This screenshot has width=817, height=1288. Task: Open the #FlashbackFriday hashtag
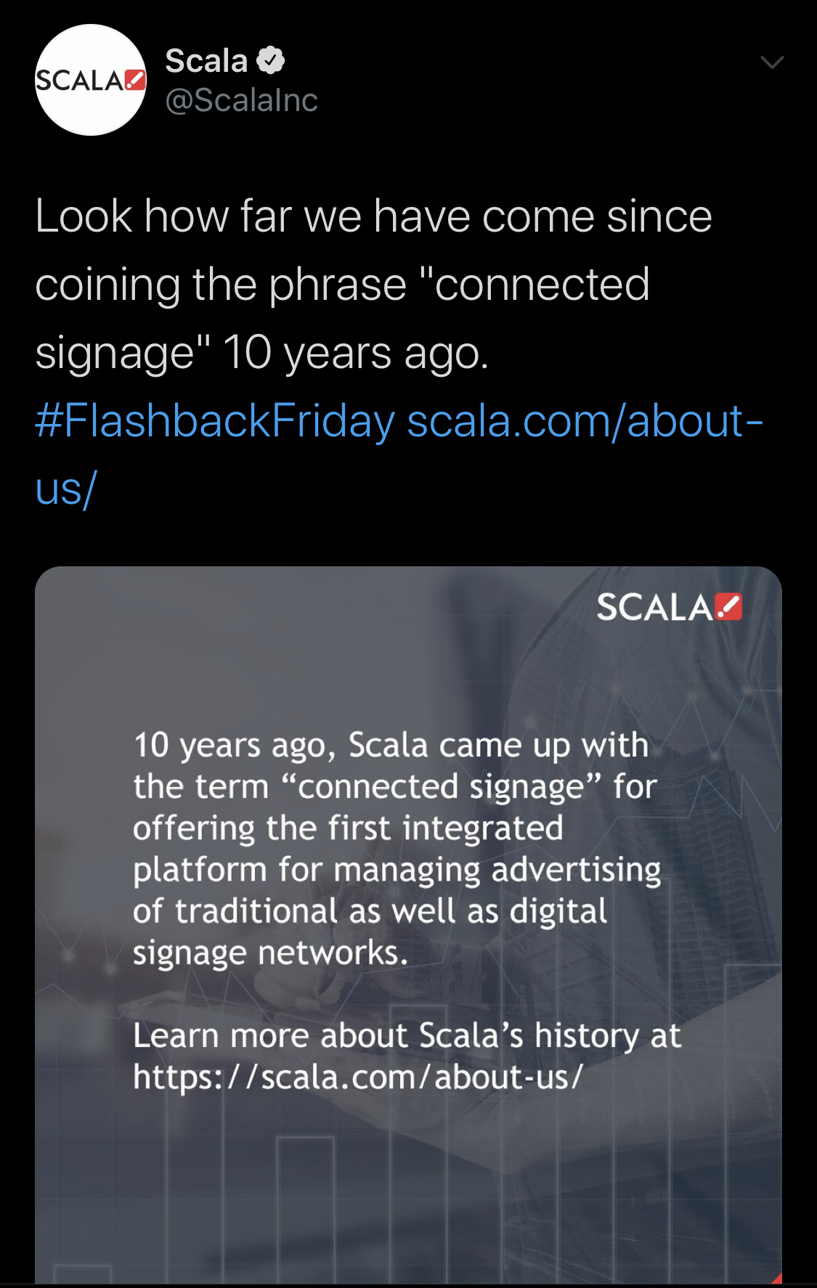pyautogui.click(x=215, y=421)
